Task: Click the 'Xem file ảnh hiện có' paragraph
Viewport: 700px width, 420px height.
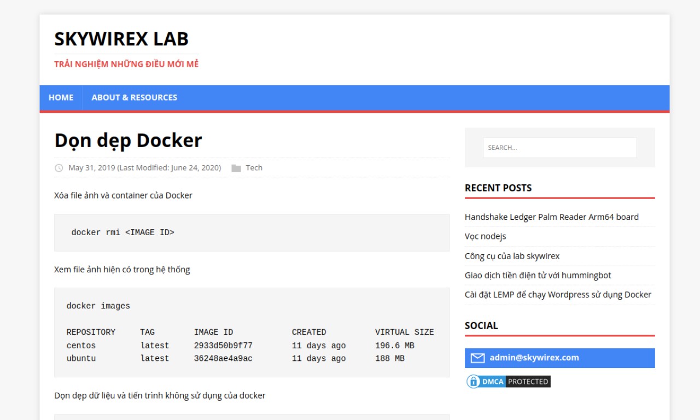Action: pos(122,270)
